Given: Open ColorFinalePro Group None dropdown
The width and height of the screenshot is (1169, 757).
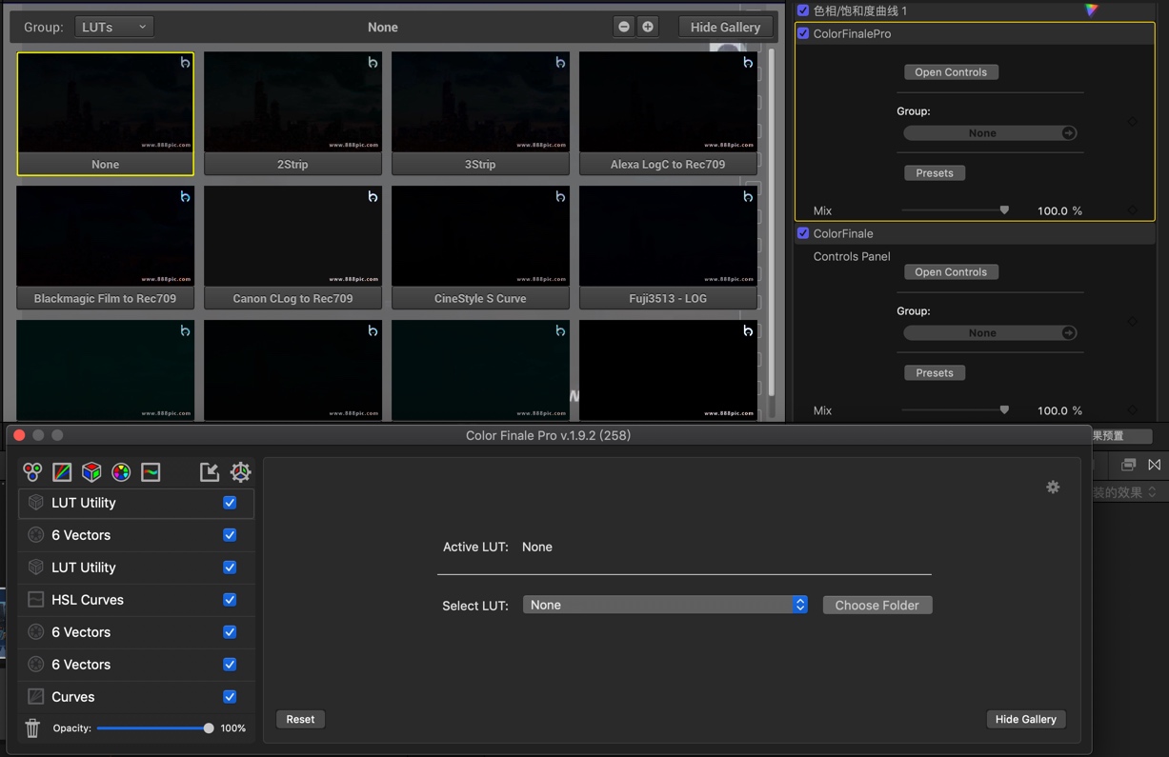Looking at the screenshot, I should (x=990, y=132).
